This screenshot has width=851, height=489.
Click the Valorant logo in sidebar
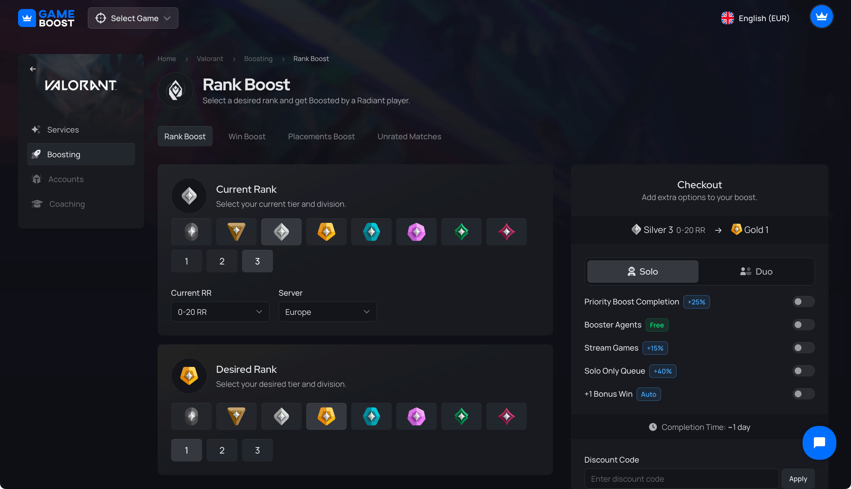point(81,85)
